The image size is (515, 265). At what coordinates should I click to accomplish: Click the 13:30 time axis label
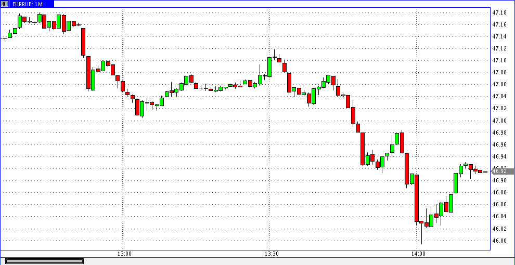click(x=272, y=254)
